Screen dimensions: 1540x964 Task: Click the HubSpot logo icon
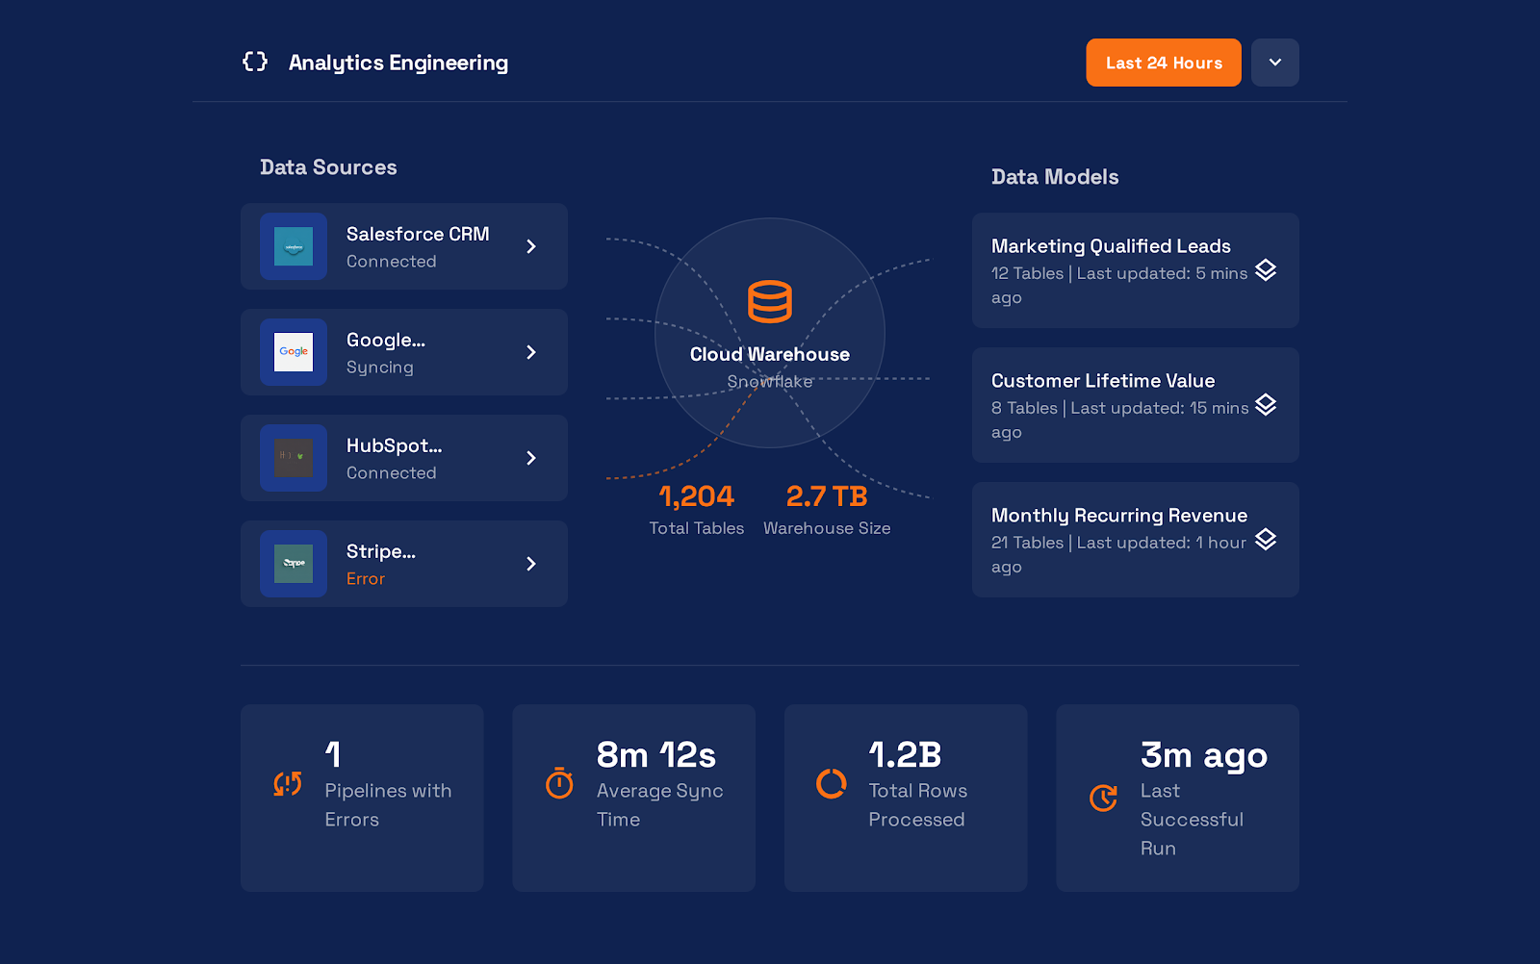pos(293,458)
